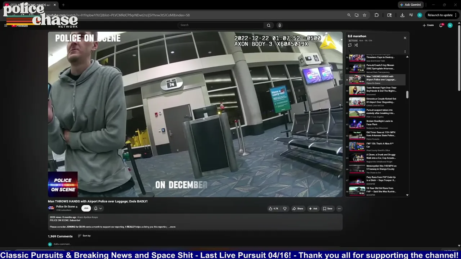Viewport: 461px width, 259px height.
Task: Dislike the video with thumbs down
Action: click(285, 209)
